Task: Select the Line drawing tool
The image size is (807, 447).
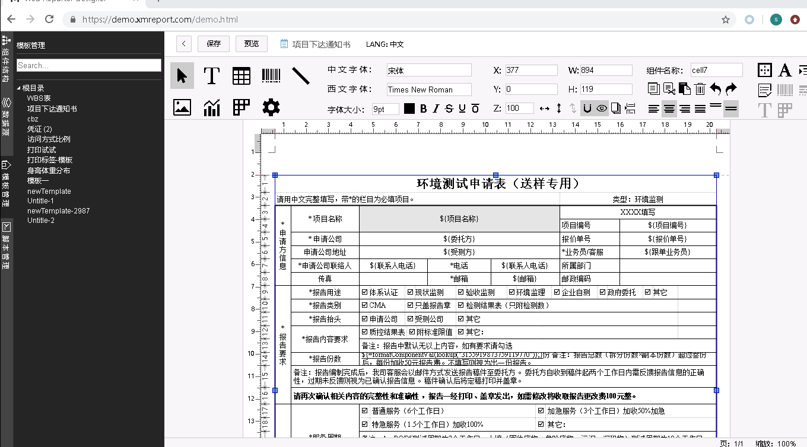Action: (x=301, y=75)
